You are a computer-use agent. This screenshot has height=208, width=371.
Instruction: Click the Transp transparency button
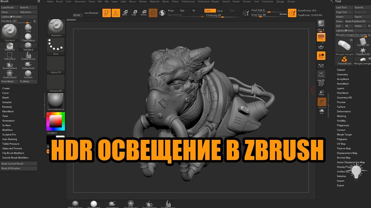point(321,93)
